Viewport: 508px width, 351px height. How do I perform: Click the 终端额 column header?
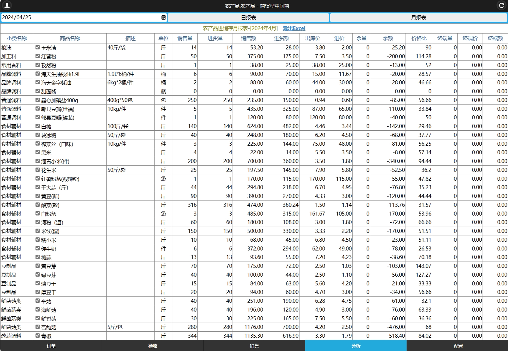495,38
